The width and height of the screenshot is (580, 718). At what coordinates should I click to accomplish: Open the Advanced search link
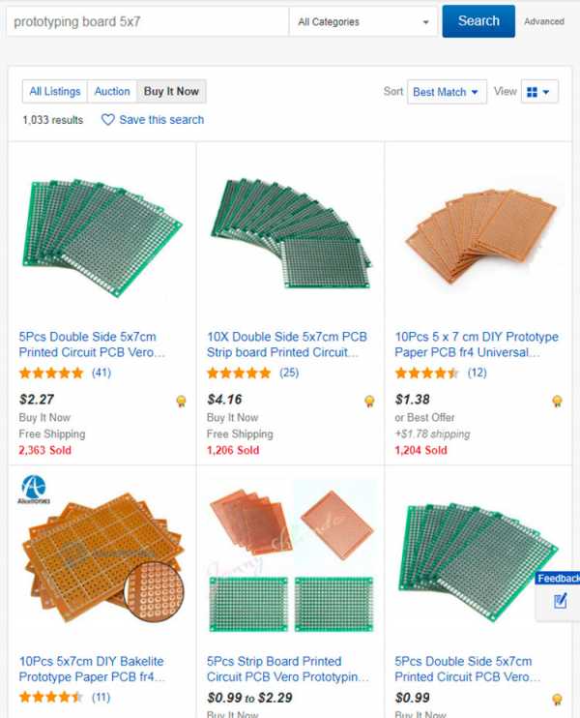pos(544,21)
